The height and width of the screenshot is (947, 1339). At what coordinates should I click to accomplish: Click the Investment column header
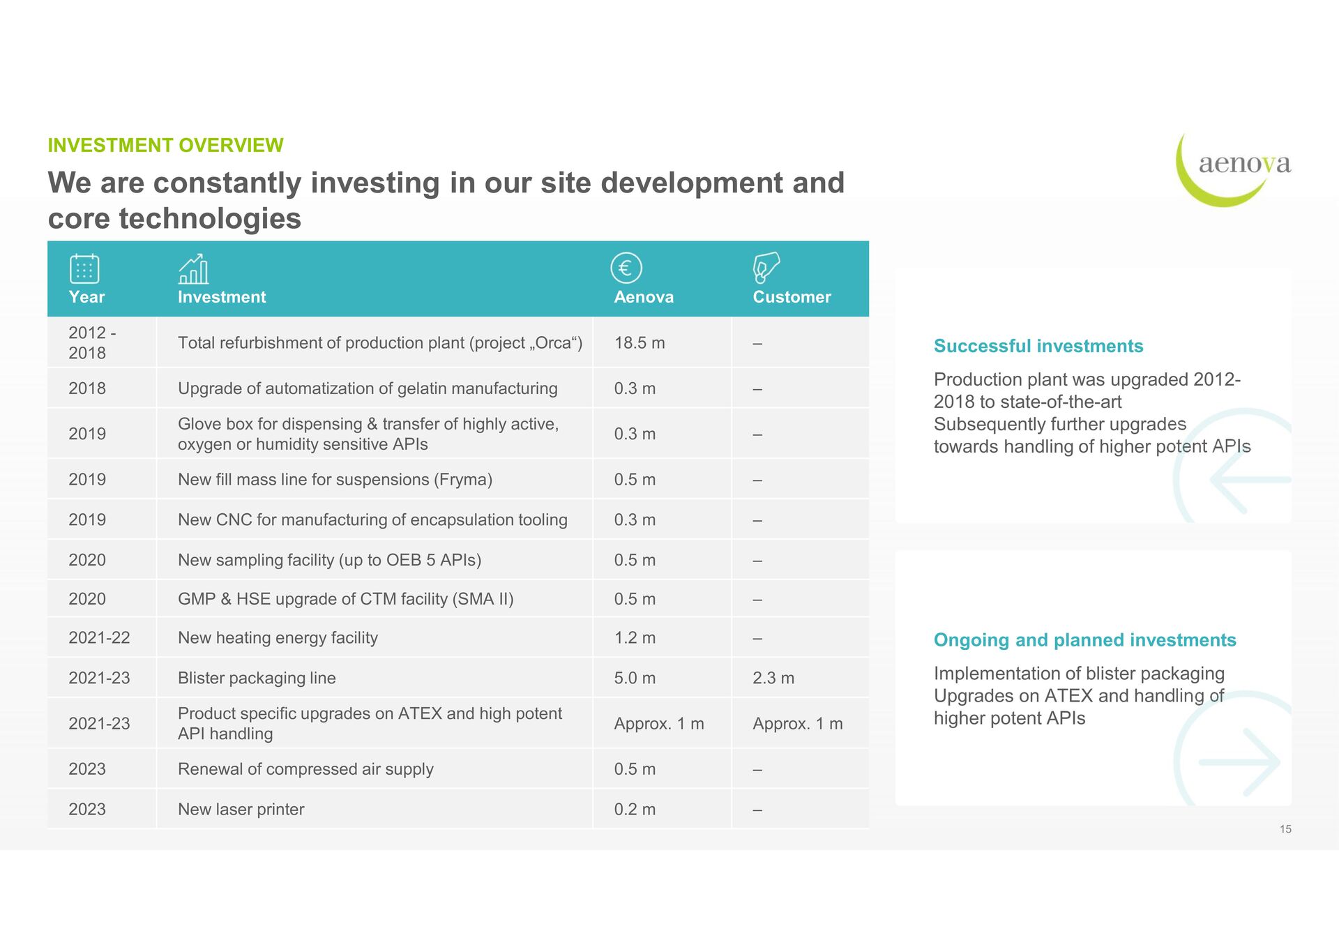tap(222, 297)
